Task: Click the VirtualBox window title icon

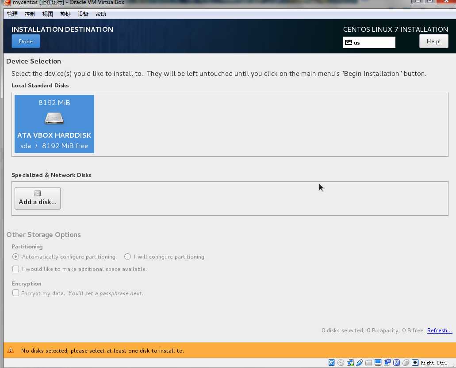Action: (7, 2)
